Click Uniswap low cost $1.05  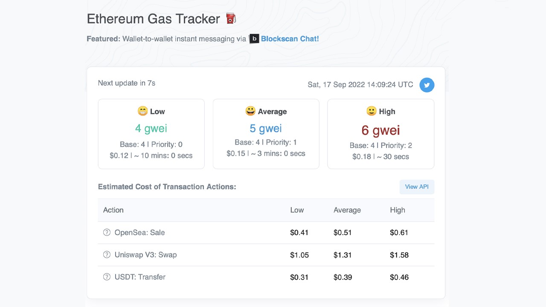[299, 255]
